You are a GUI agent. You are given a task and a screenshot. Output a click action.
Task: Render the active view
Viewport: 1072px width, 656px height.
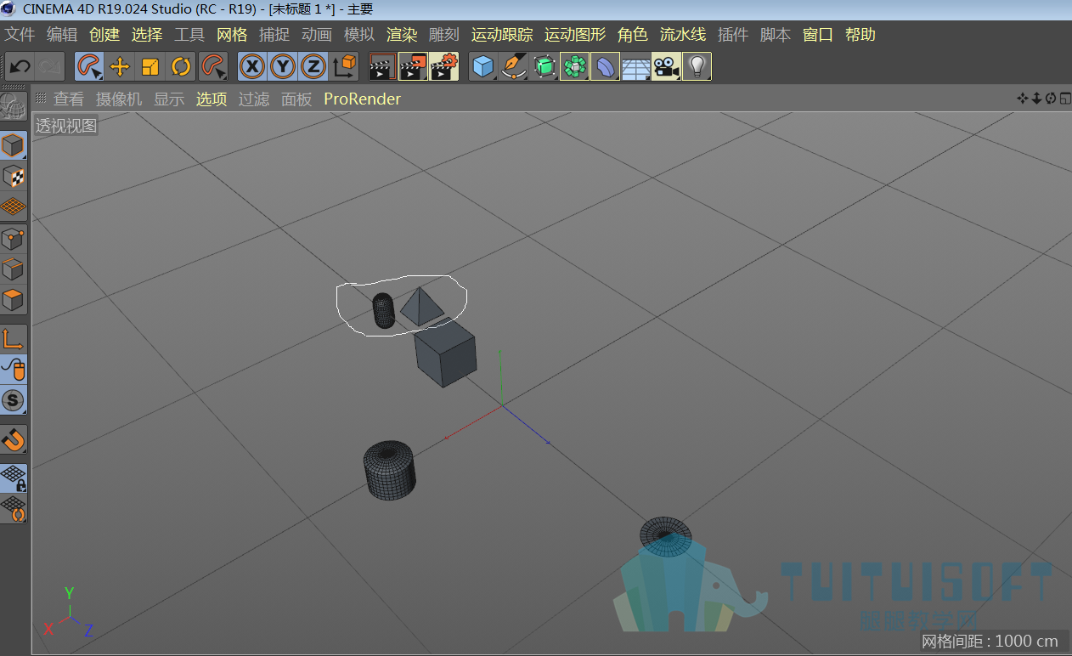tap(382, 66)
